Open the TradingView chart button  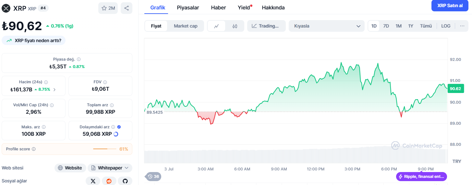click(266, 26)
